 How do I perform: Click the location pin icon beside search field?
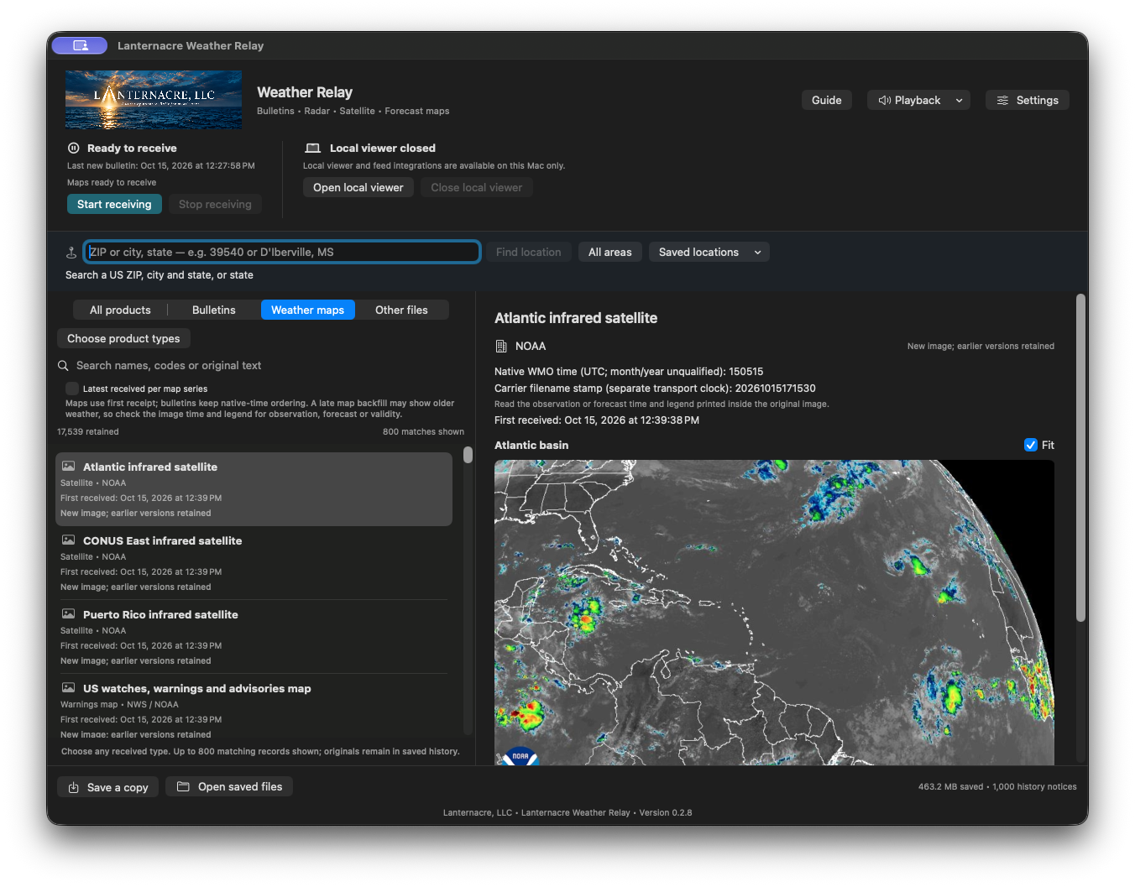coord(71,252)
